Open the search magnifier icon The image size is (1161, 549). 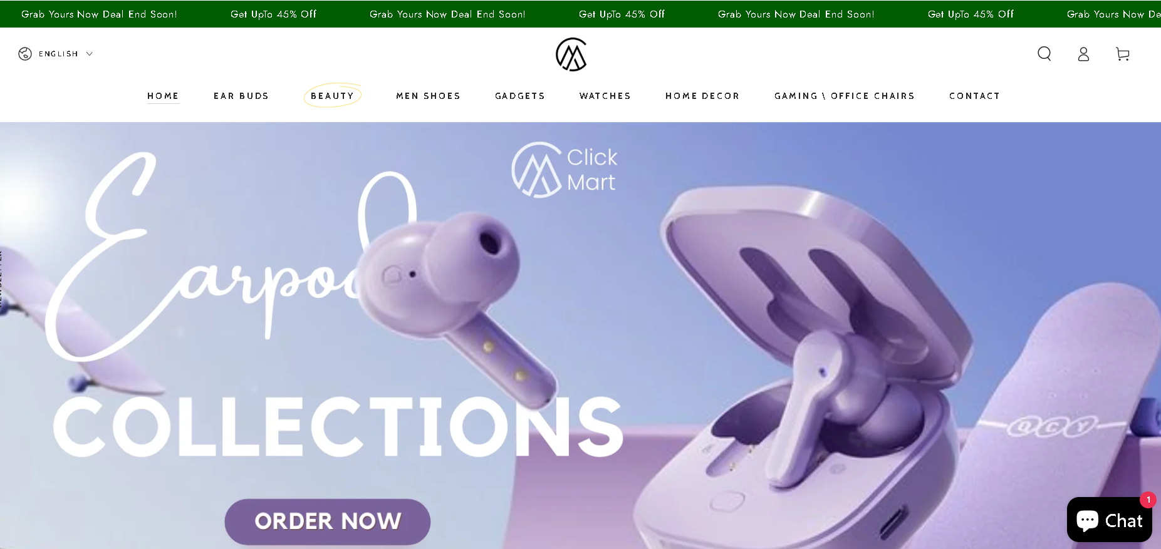click(x=1044, y=54)
